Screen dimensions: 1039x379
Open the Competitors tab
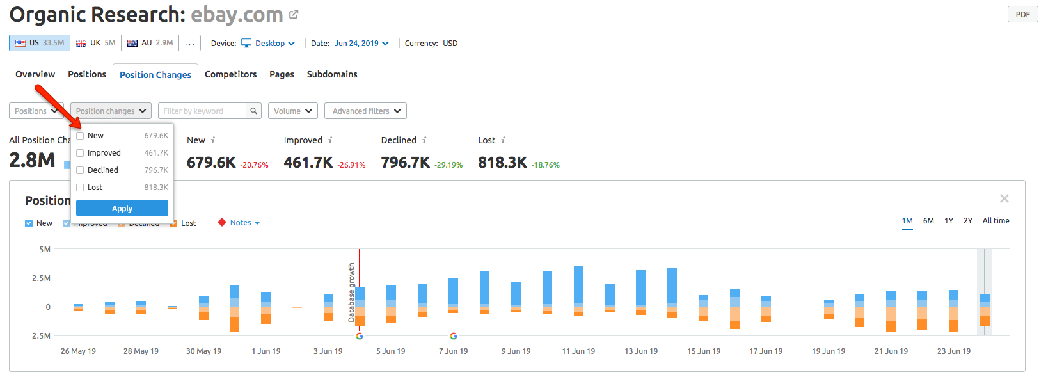point(231,74)
